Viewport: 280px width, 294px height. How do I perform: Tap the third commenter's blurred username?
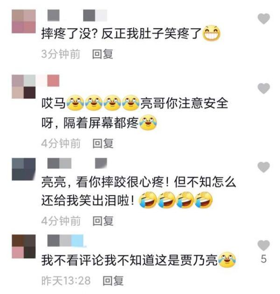tap(77, 163)
